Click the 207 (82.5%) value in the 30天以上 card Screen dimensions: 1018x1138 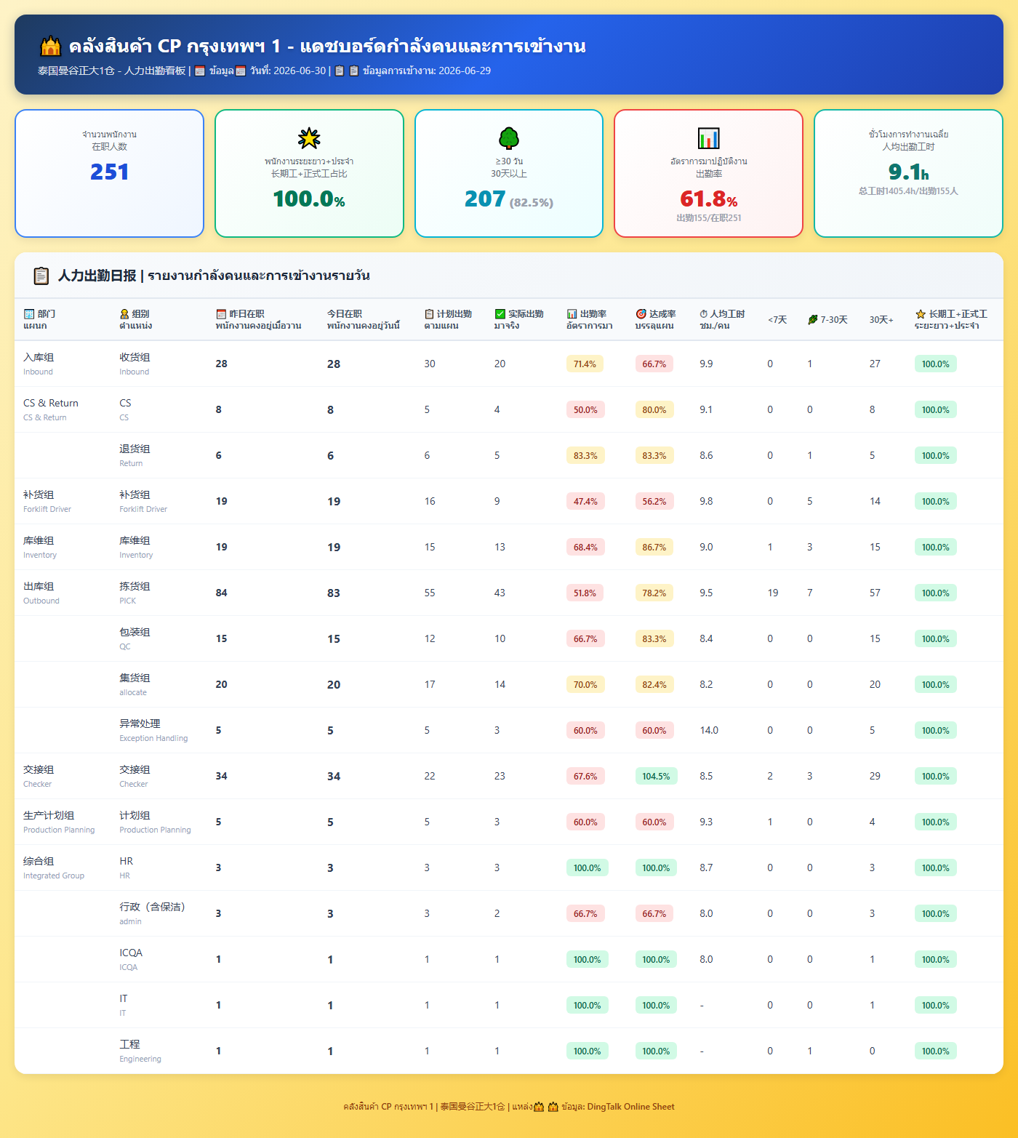pos(509,199)
